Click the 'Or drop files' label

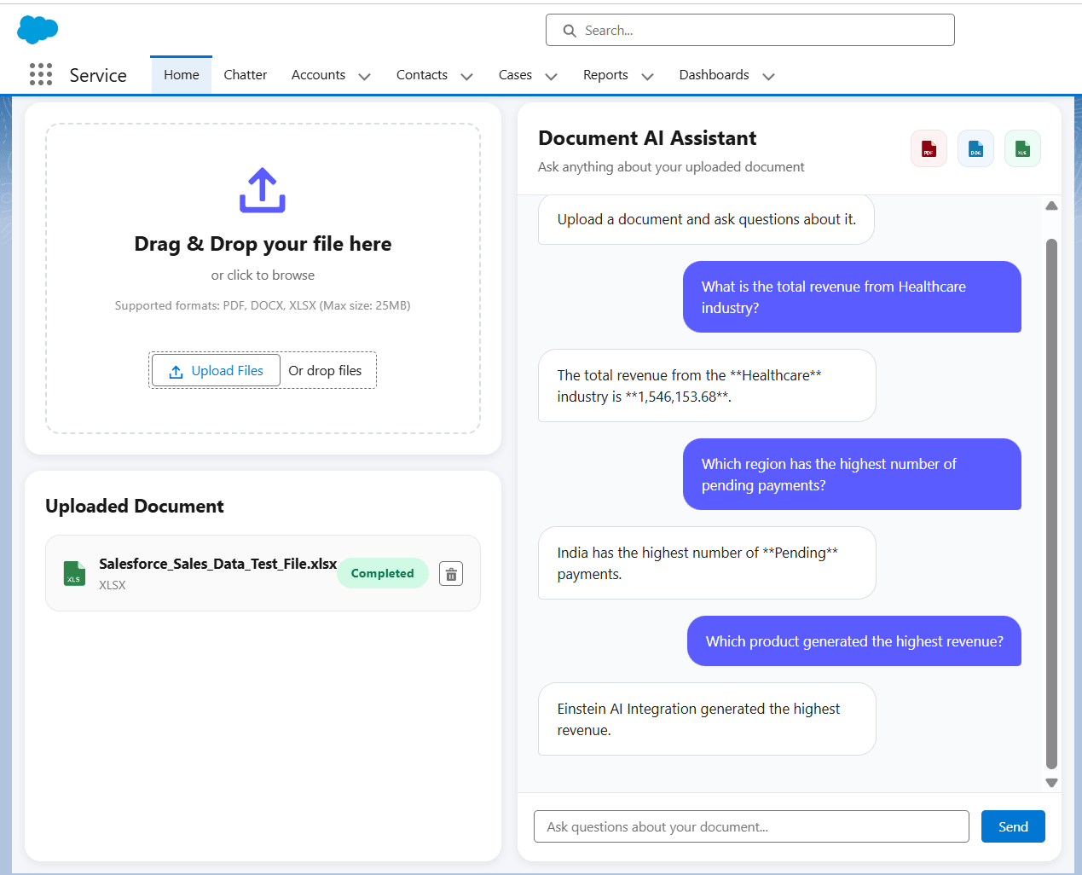(325, 371)
